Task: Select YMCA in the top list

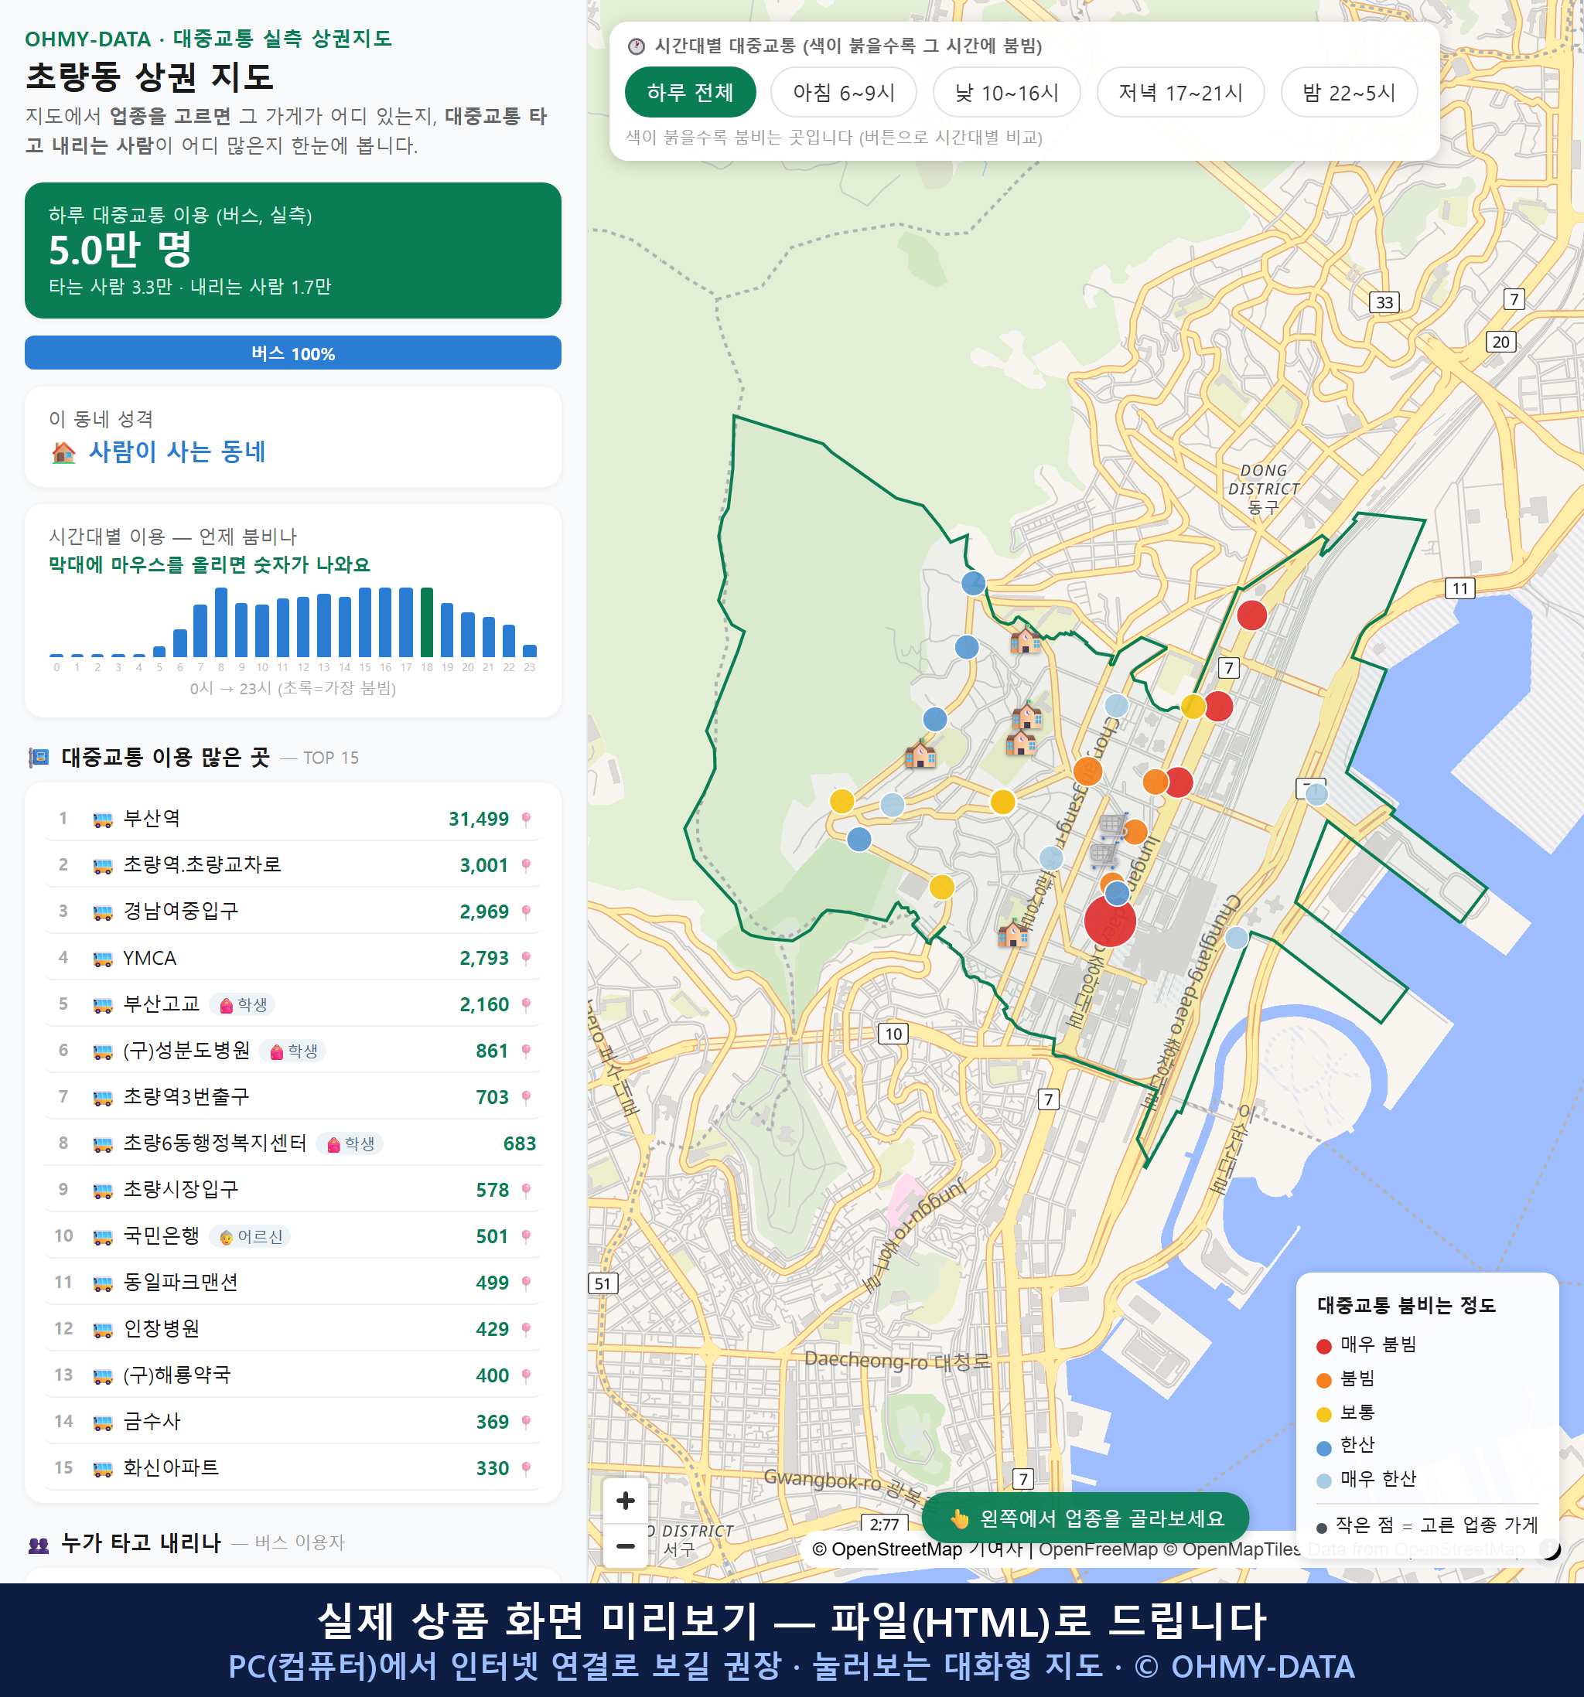Action: [293, 958]
